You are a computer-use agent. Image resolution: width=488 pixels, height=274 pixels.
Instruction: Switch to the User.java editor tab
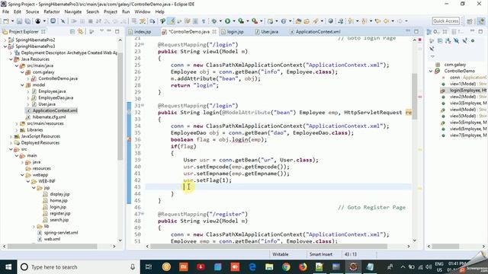[x=267, y=32]
